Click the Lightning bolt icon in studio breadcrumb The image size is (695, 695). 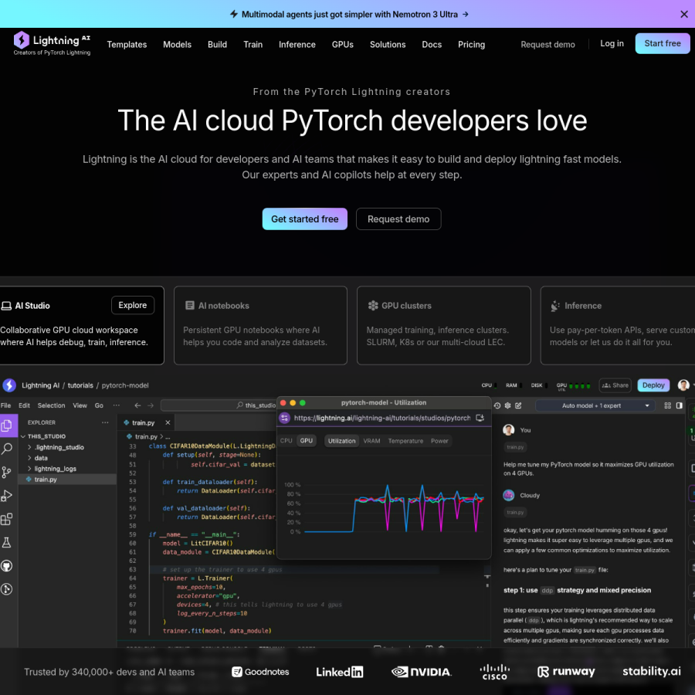pos(9,385)
